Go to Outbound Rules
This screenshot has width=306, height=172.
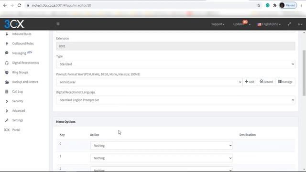(x=23, y=43)
